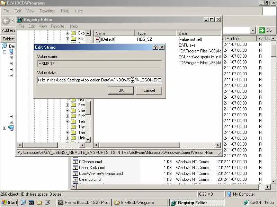Open the Start menu
The height and width of the screenshot is (207, 277).
coord(9,203)
